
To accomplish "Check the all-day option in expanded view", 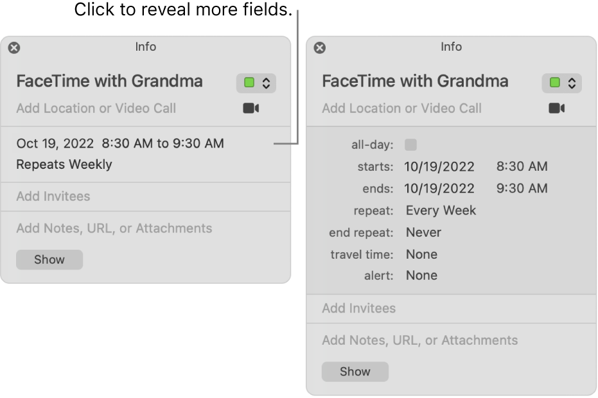I will [410, 144].
